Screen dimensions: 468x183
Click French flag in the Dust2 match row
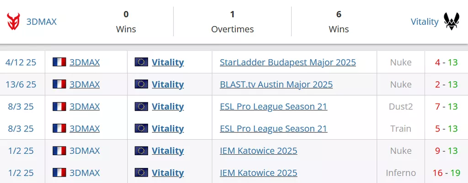[x=59, y=107]
